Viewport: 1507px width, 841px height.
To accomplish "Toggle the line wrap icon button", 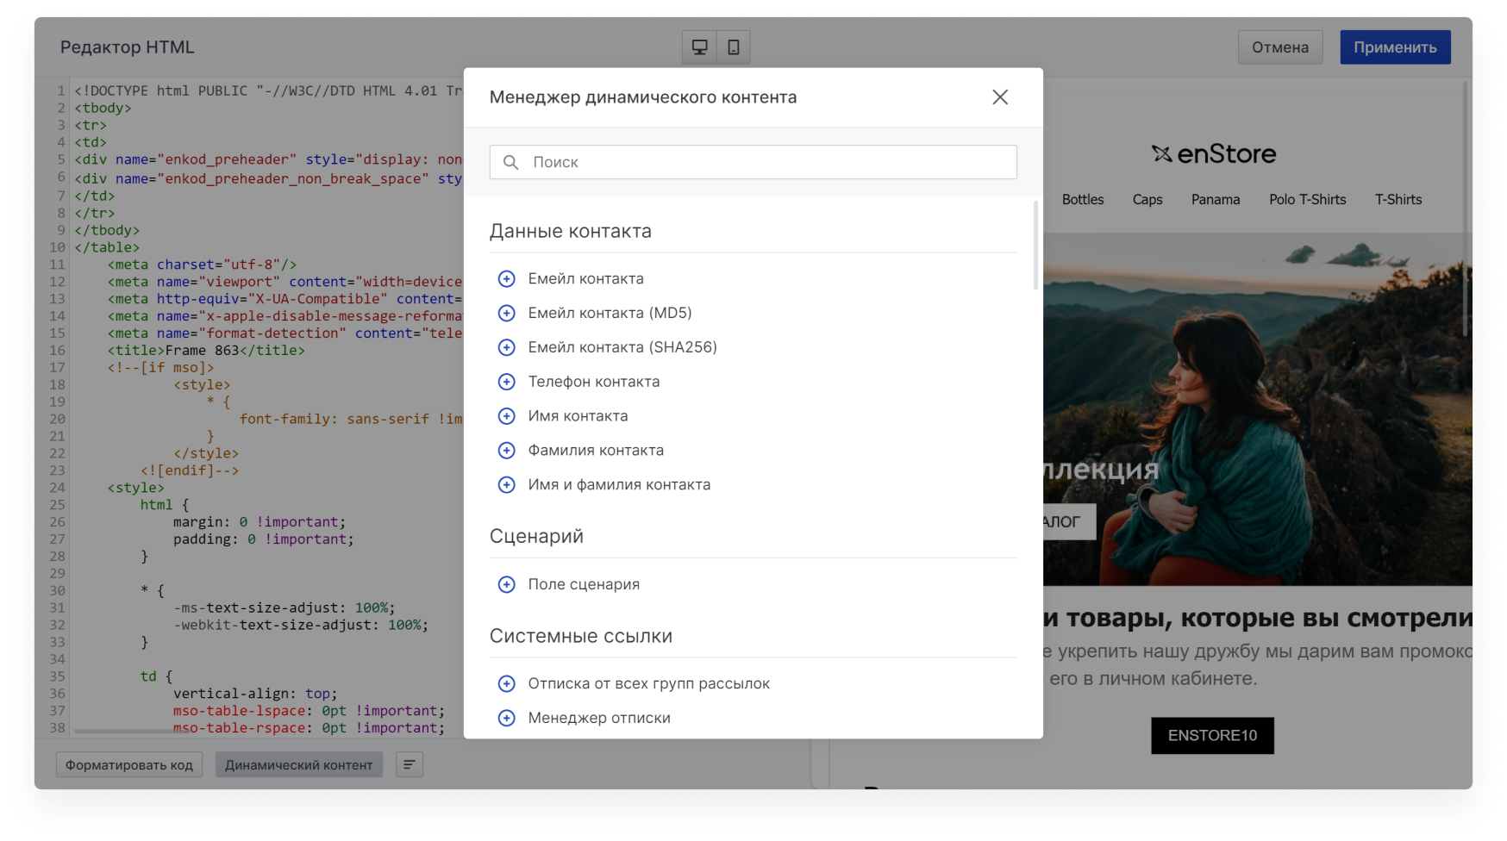I will 410,764.
